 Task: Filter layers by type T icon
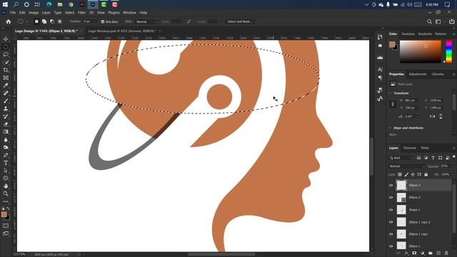pyautogui.click(x=433, y=158)
